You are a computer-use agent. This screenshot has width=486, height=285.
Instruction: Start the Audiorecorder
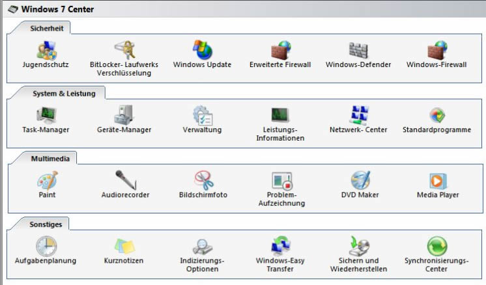(x=126, y=180)
